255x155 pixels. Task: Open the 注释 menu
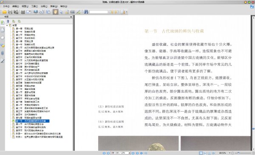pos(44,6)
